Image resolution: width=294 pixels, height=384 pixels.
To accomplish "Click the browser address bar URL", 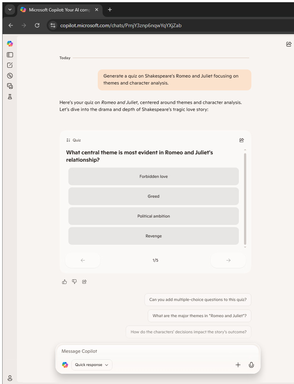I will [x=121, y=25].
